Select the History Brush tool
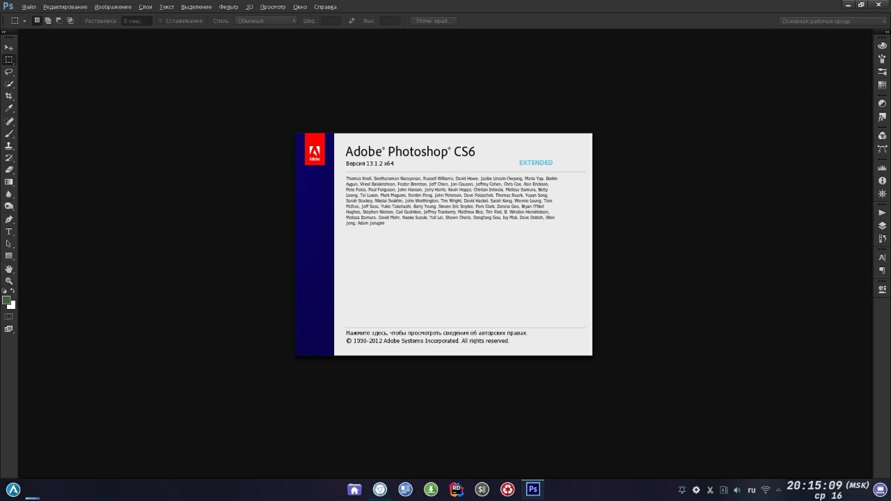The height and width of the screenshot is (501, 891). pos(9,158)
